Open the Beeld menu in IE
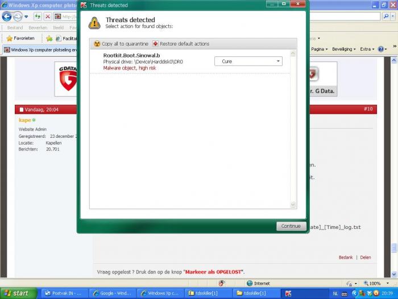 point(59,28)
